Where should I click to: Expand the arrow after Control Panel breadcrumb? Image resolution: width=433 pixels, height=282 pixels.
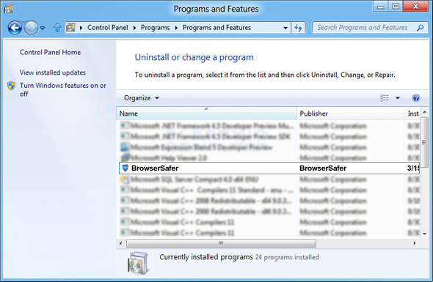click(134, 28)
